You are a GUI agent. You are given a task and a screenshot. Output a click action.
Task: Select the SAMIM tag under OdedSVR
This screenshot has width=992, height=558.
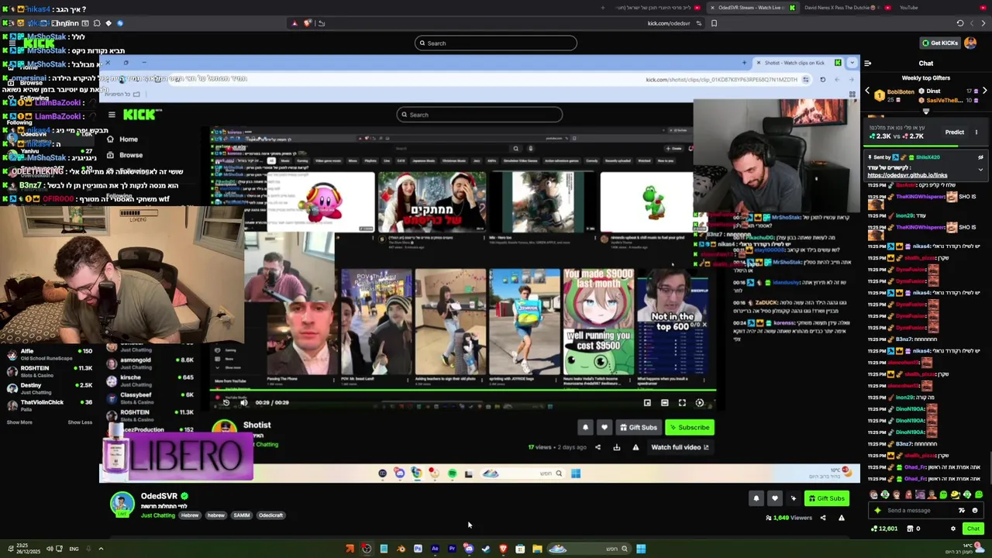click(242, 515)
